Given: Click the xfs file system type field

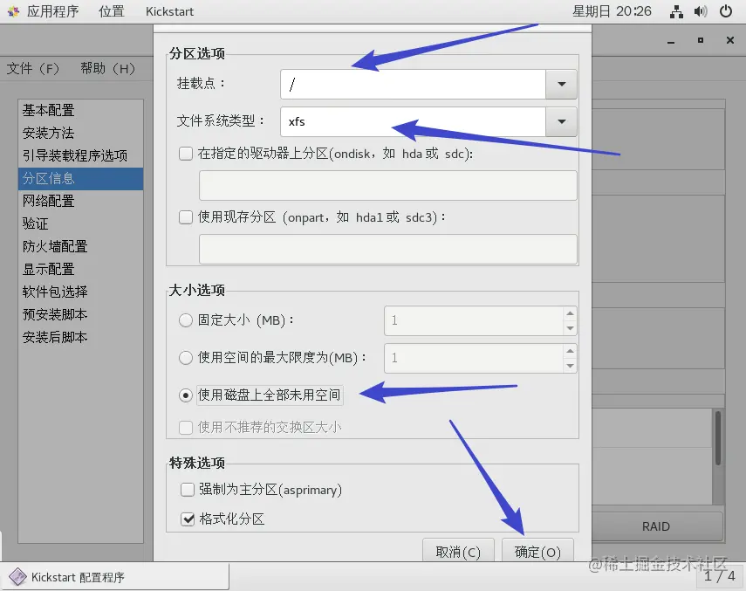Looking at the screenshot, I should tap(413, 122).
